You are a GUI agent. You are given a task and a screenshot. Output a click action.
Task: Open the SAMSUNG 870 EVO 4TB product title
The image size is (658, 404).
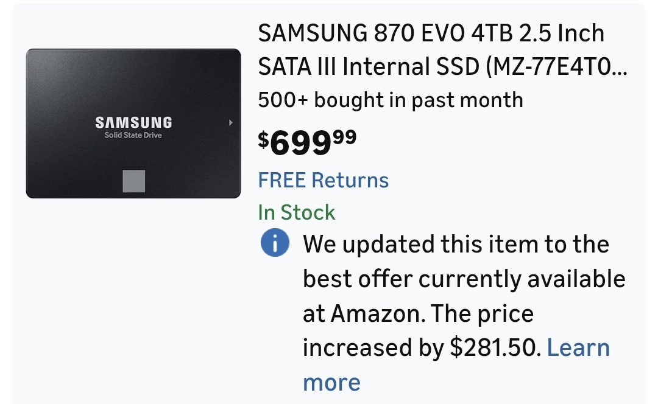tap(431, 33)
